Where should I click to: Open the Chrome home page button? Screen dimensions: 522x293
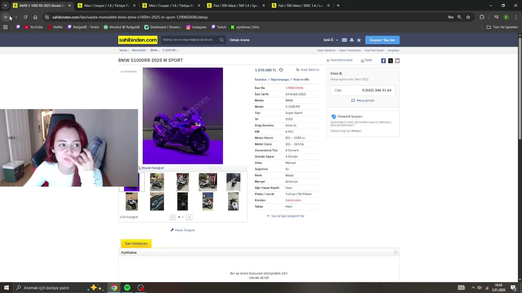tap(35, 17)
